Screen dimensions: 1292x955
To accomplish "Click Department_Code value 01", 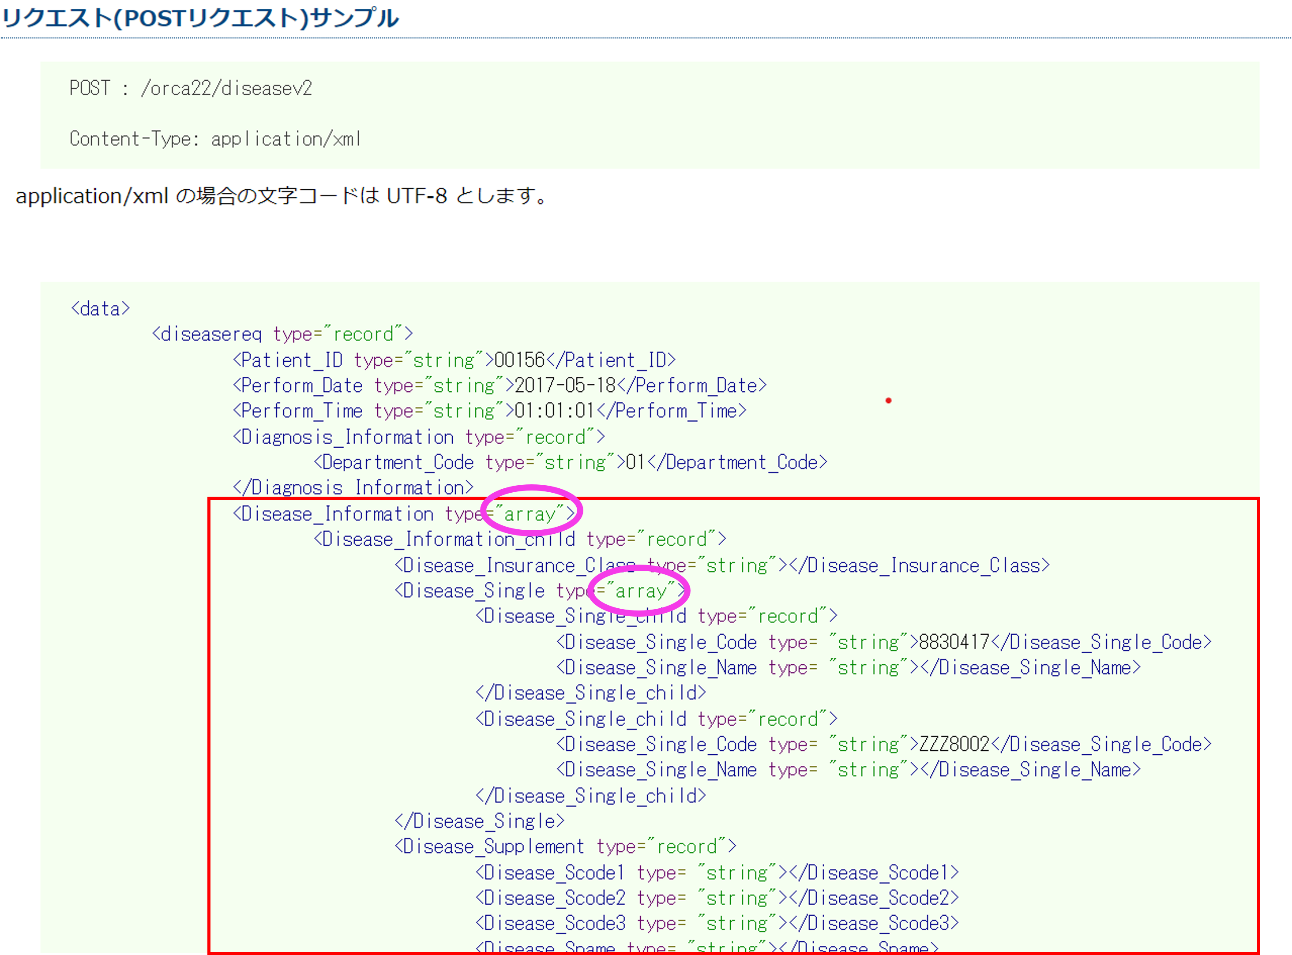I will click(635, 462).
